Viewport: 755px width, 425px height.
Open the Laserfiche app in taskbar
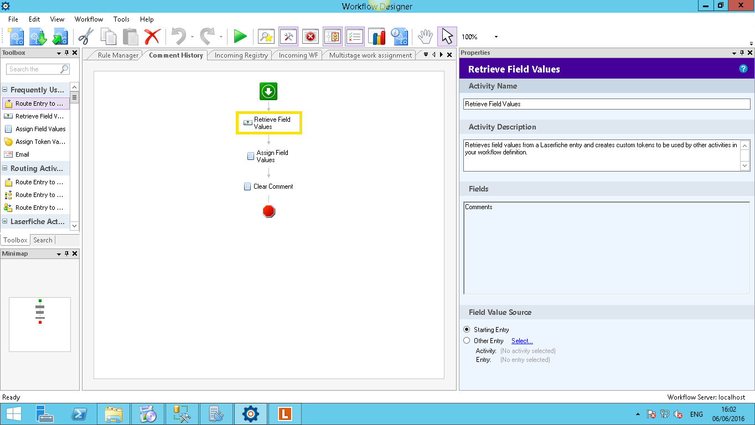coord(285,413)
